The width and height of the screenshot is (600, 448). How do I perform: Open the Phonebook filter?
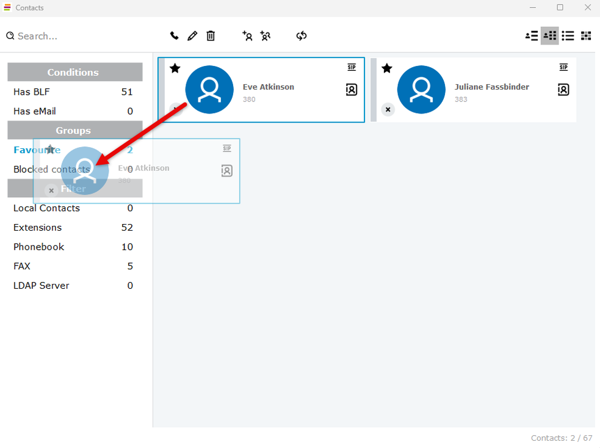(x=39, y=247)
